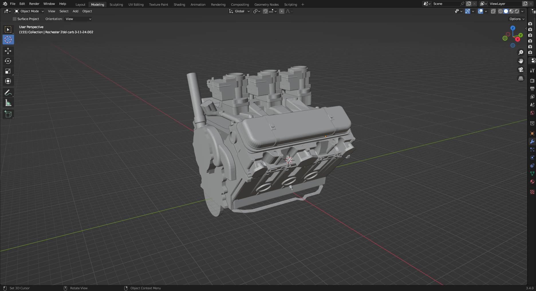The image size is (536, 291).
Task: Select the Add Cube tool
Action: point(8,114)
